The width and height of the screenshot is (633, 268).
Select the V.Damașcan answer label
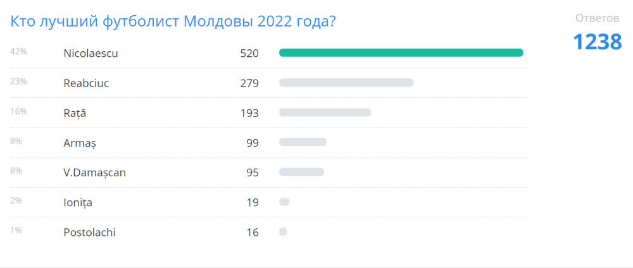click(x=94, y=173)
